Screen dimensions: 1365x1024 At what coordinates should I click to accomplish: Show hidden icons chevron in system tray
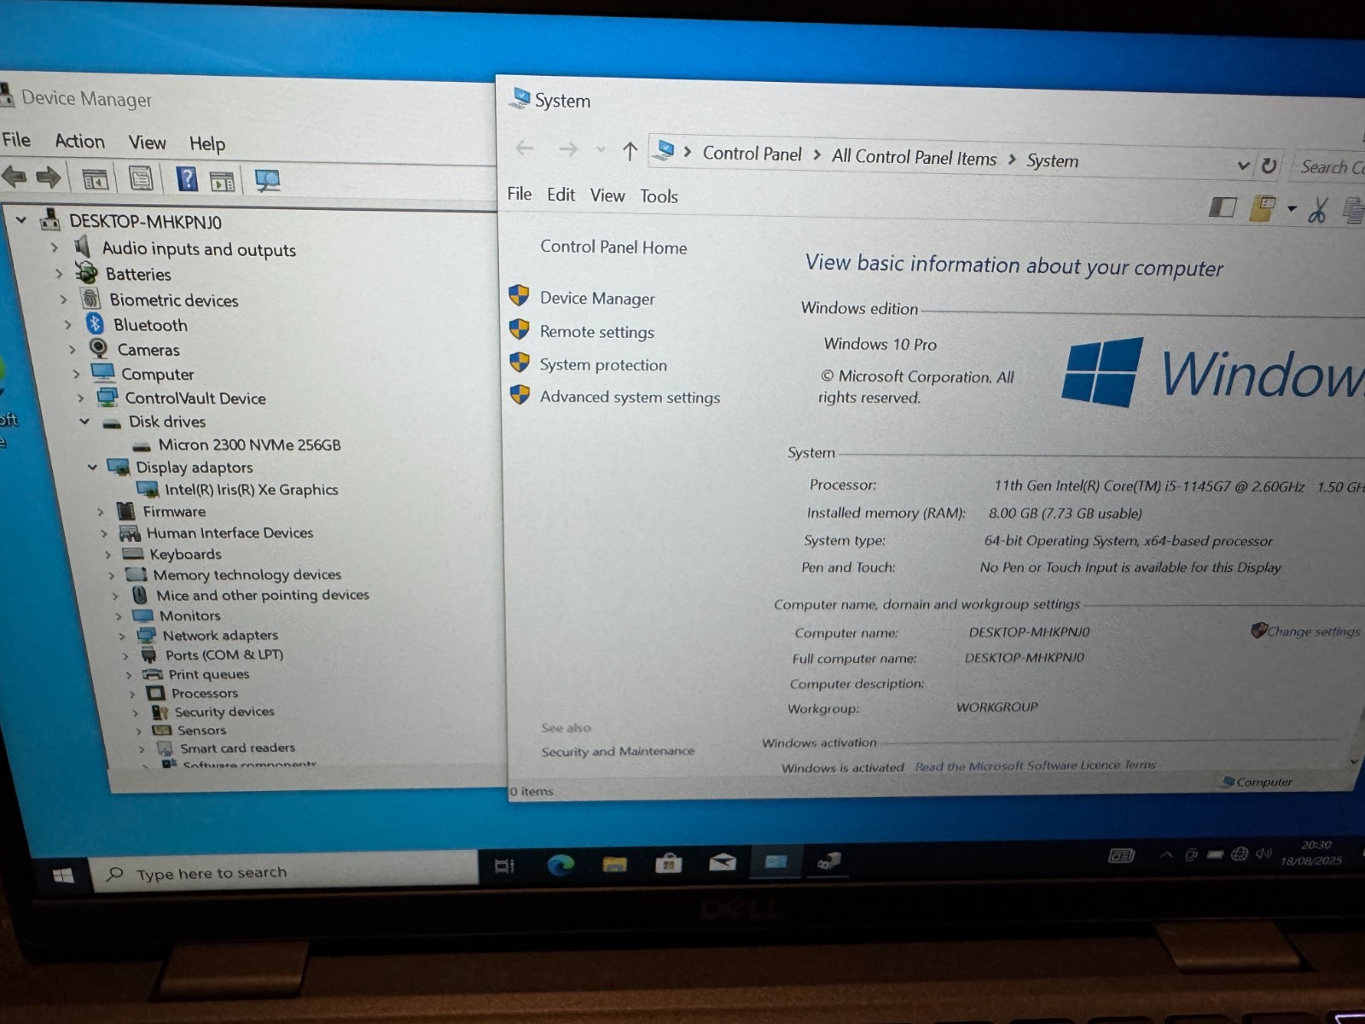coord(1166,855)
